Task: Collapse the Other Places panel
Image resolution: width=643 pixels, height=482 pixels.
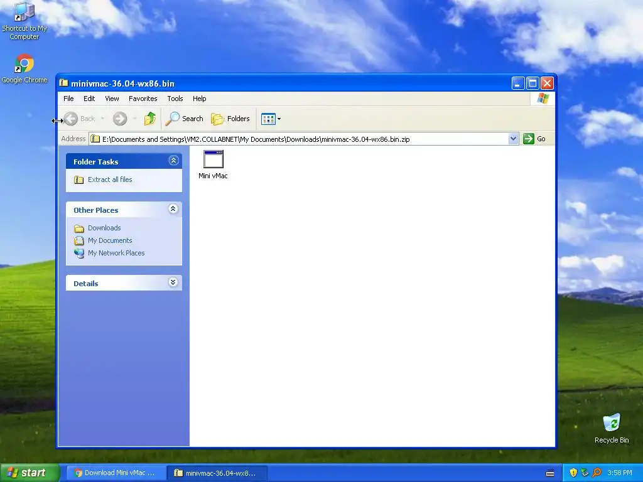Action: click(x=173, y=209)
